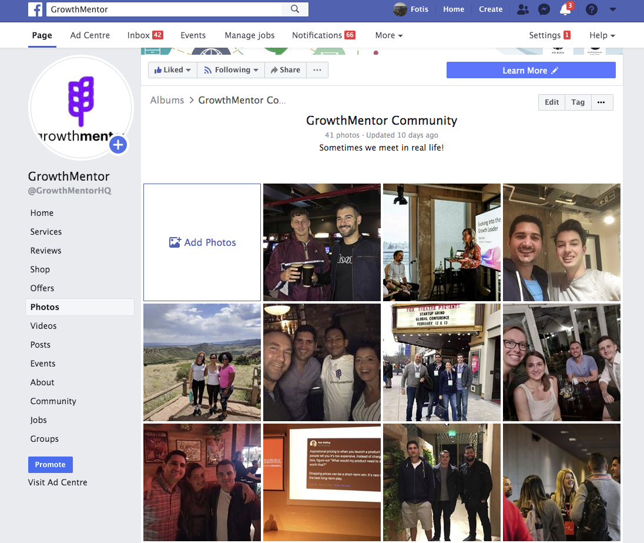Click inside the GrowthMentor search field

(165, 9)
